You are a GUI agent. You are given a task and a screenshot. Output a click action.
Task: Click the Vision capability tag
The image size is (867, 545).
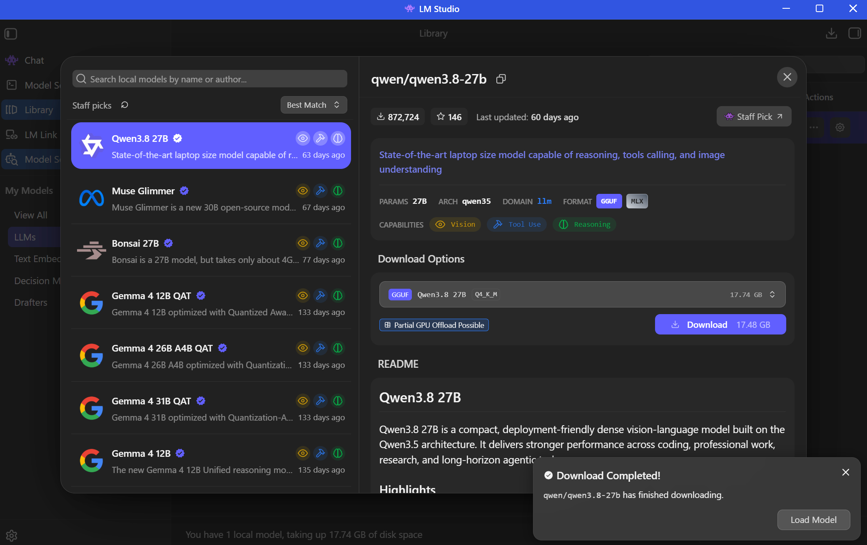point(455,225)
